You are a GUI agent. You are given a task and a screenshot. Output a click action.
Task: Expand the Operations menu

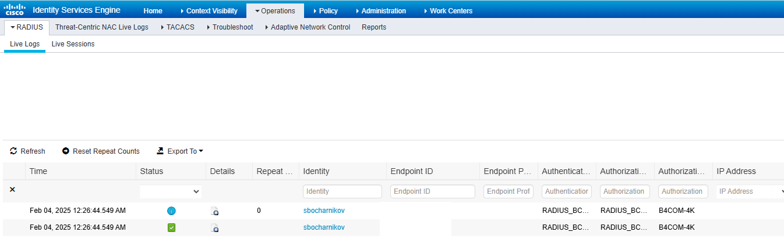pyautogui.click(x=275, y=11)
